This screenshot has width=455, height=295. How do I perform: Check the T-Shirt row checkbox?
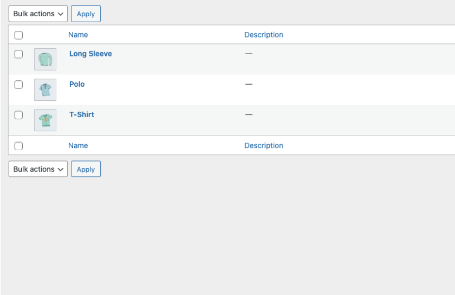pos(18,115)
